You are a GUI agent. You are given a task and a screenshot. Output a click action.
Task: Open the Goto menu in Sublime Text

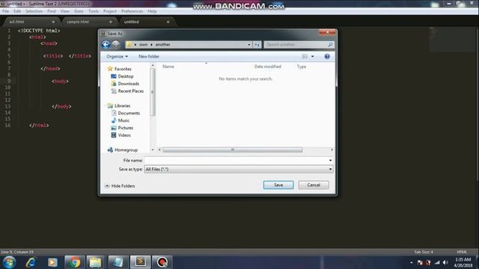click(79, 11)
